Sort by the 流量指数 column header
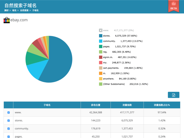184x138 pixels. [127, 105]
